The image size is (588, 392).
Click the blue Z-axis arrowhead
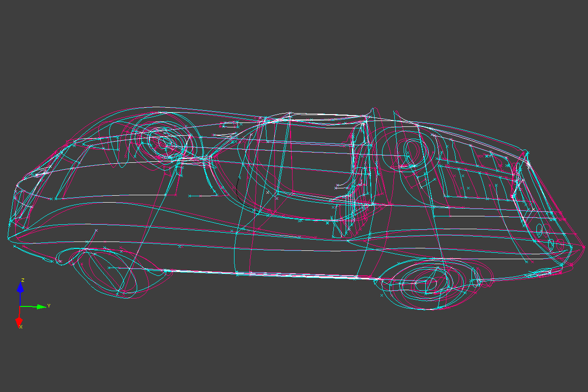[20, 287]
